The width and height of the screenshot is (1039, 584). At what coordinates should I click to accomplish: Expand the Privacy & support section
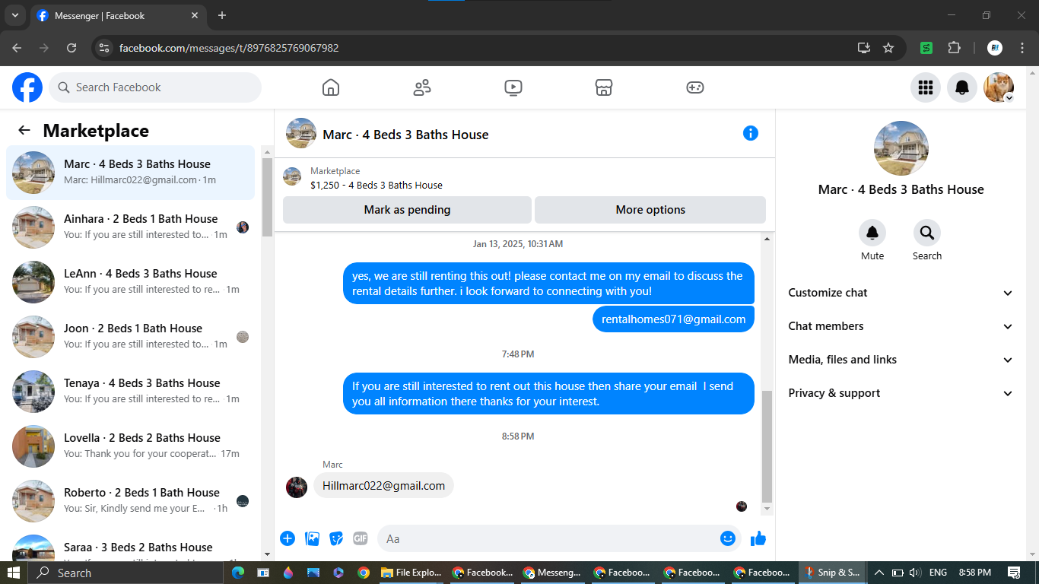(x=901, y=393)
